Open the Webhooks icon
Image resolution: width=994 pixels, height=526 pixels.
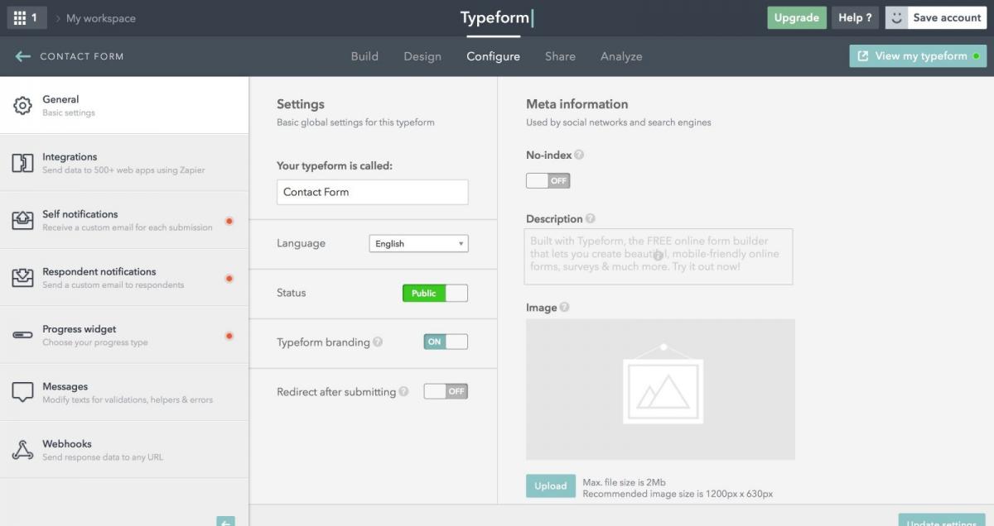[22, 450]
